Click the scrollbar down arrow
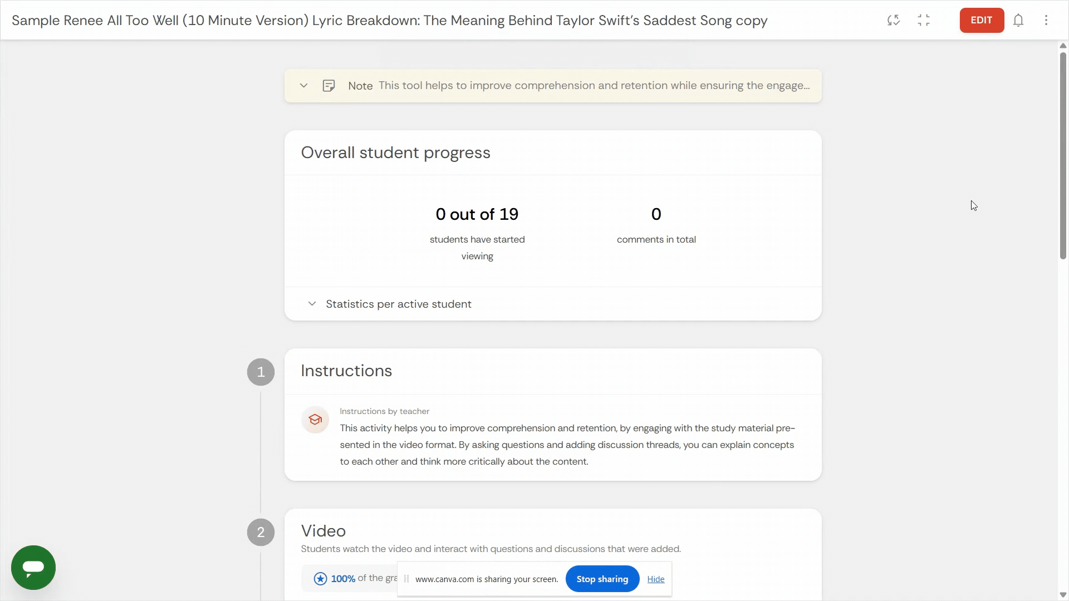 point(1063,595)
